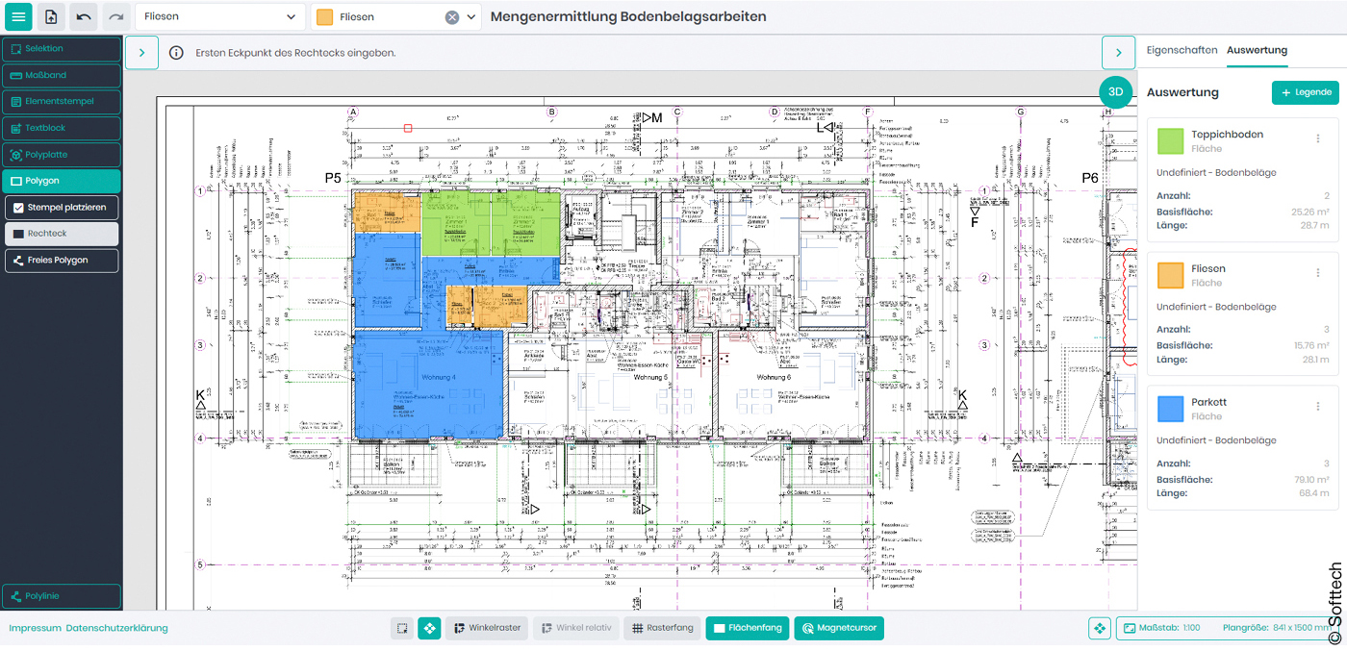Switch to the Eigenschaften tab
The width and height of the screenshot is (1347, 651).
pyautogui.click(x=1182, y=51)
